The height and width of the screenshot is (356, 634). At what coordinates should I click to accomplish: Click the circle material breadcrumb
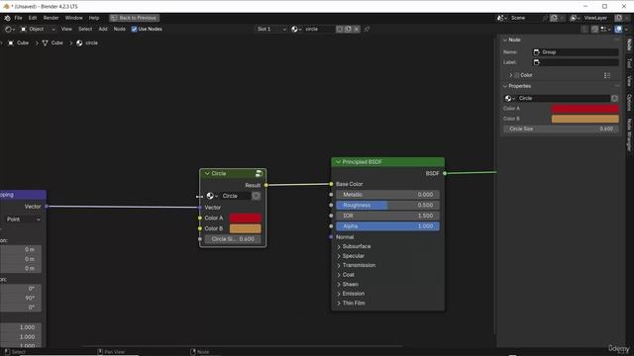[x=87, y=43]
